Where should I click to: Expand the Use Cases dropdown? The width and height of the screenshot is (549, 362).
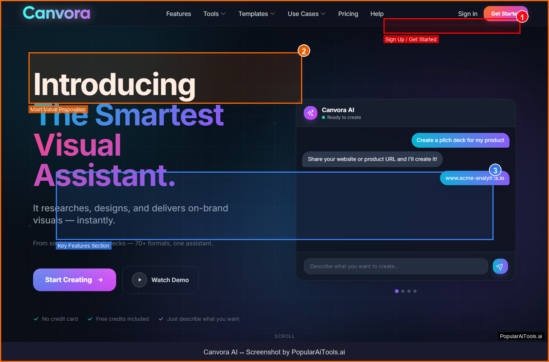306,14
